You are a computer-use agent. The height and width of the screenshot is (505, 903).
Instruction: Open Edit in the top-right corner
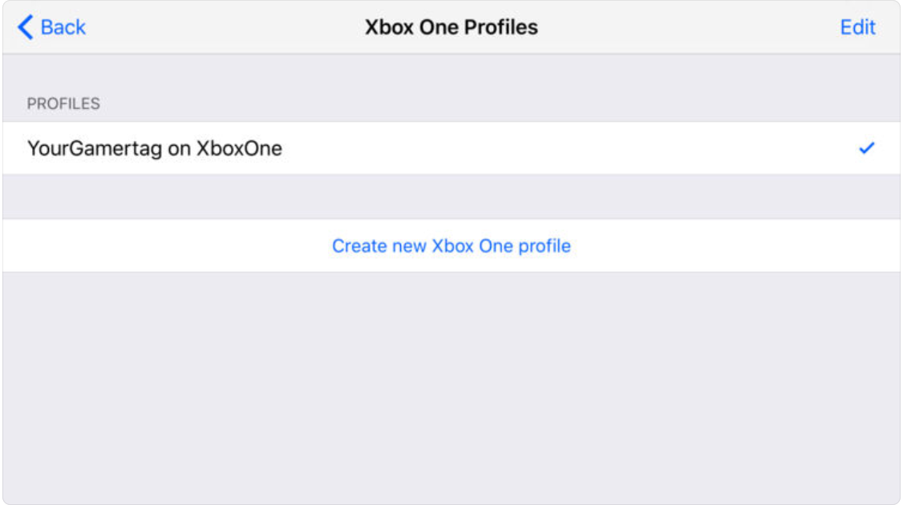(857, 27)
